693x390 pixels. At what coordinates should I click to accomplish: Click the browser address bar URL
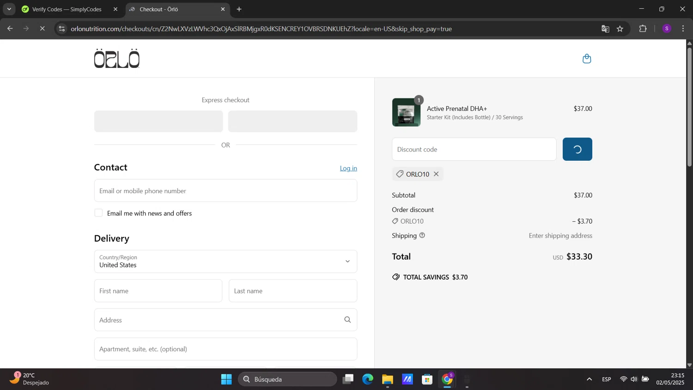(261, 29)
